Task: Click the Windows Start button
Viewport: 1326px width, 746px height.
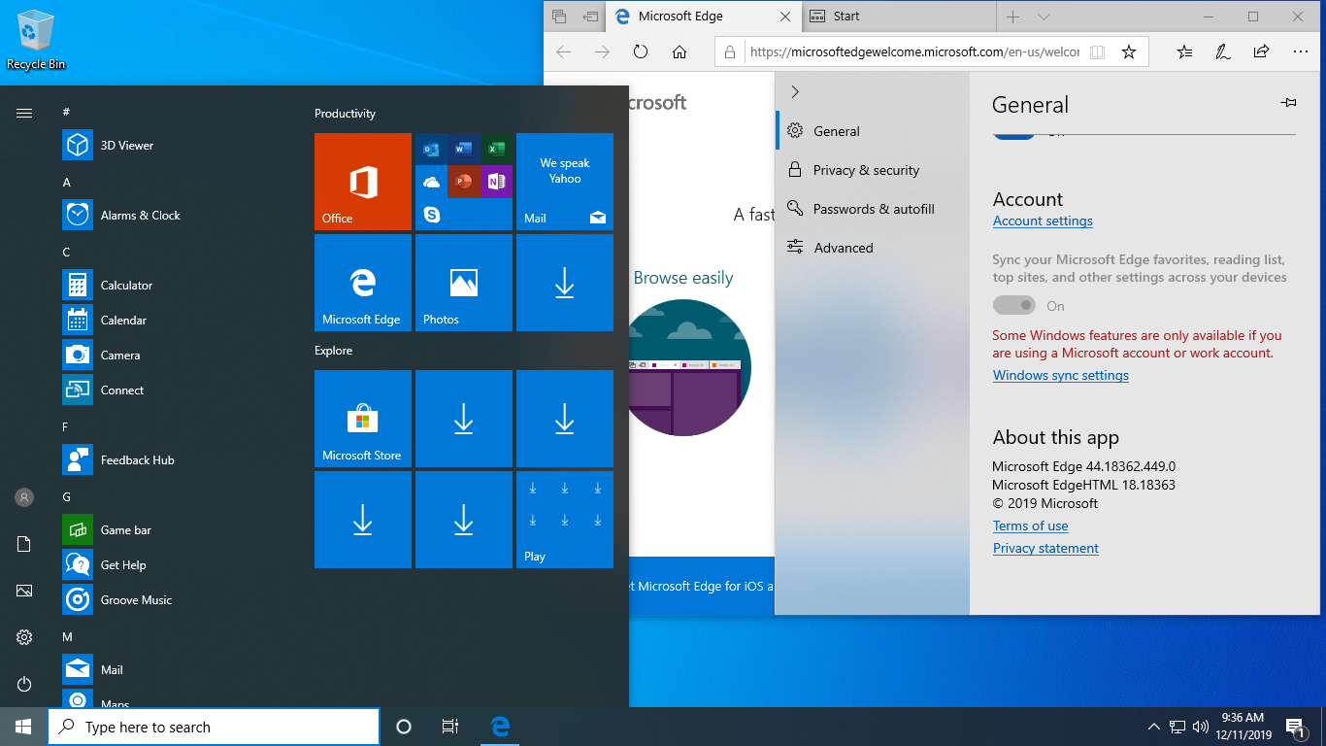Action: pos(23,727)
